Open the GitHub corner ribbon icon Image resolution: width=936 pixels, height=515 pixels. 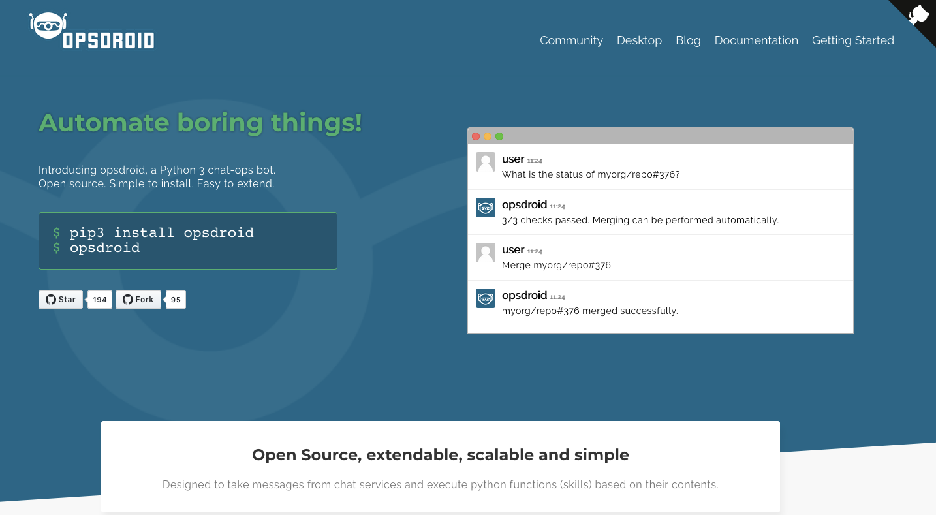[918, 15]
